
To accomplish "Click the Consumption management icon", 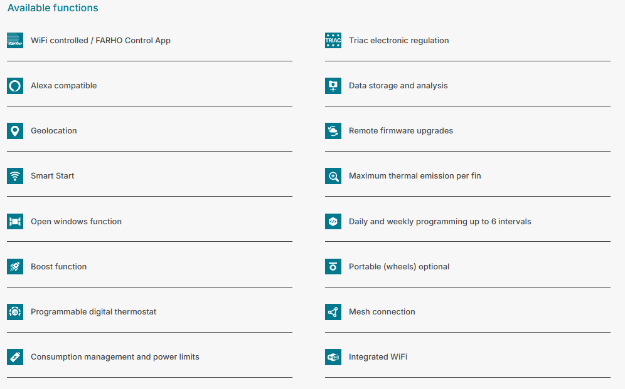I will pos(15,357).
